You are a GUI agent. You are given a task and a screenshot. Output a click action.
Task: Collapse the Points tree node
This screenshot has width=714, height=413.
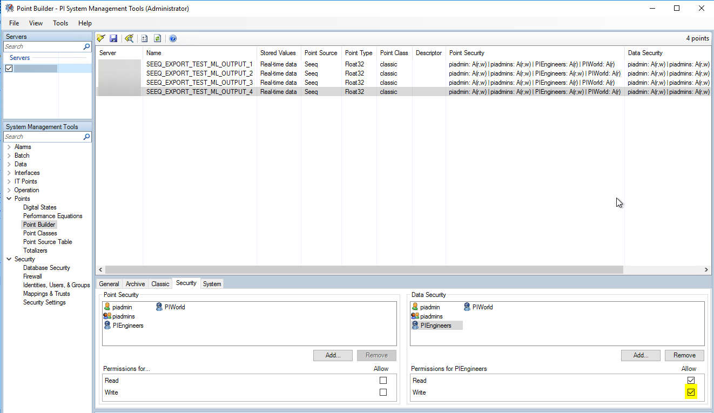(9, 199)
